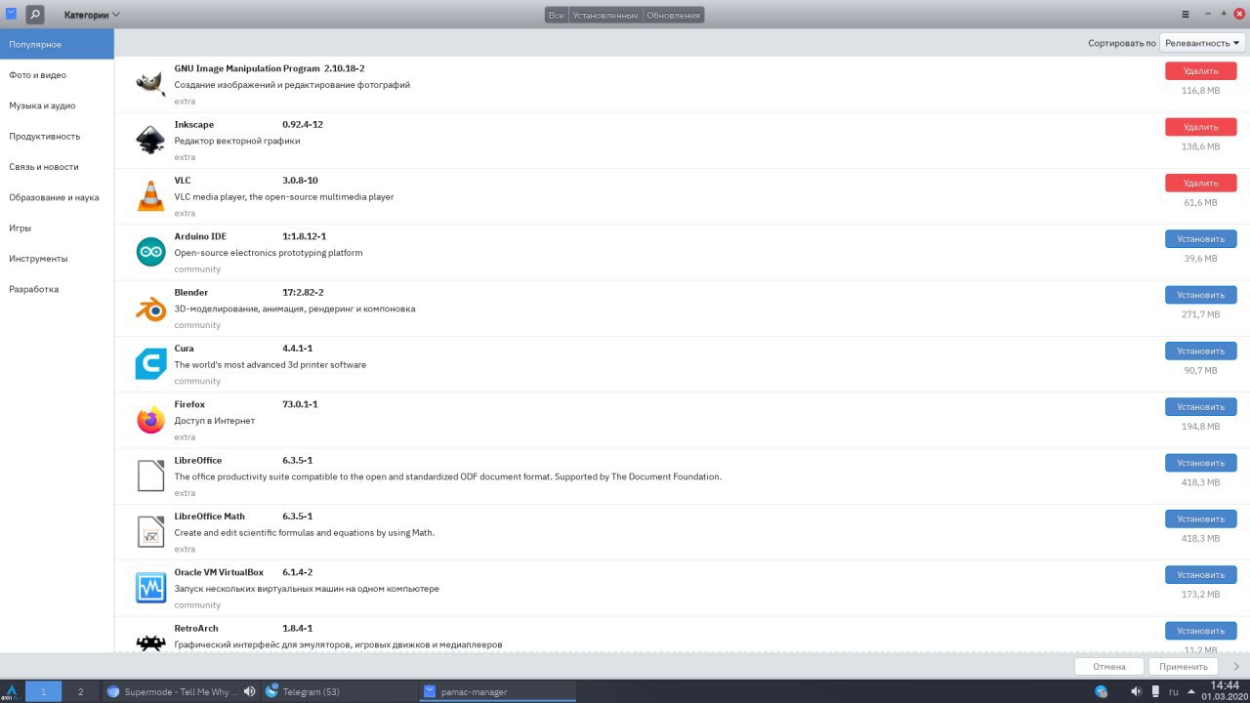
Task: Open the Релевантность sort dropdown
Action: 1202,43
